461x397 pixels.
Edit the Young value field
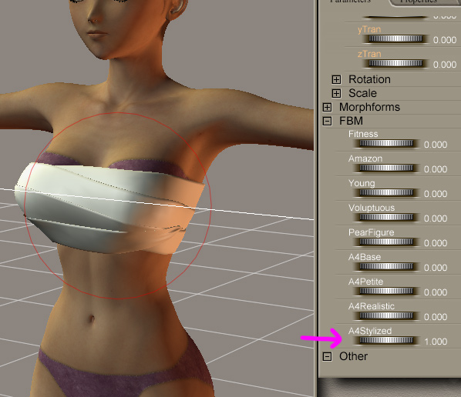(x=436, y=194)
